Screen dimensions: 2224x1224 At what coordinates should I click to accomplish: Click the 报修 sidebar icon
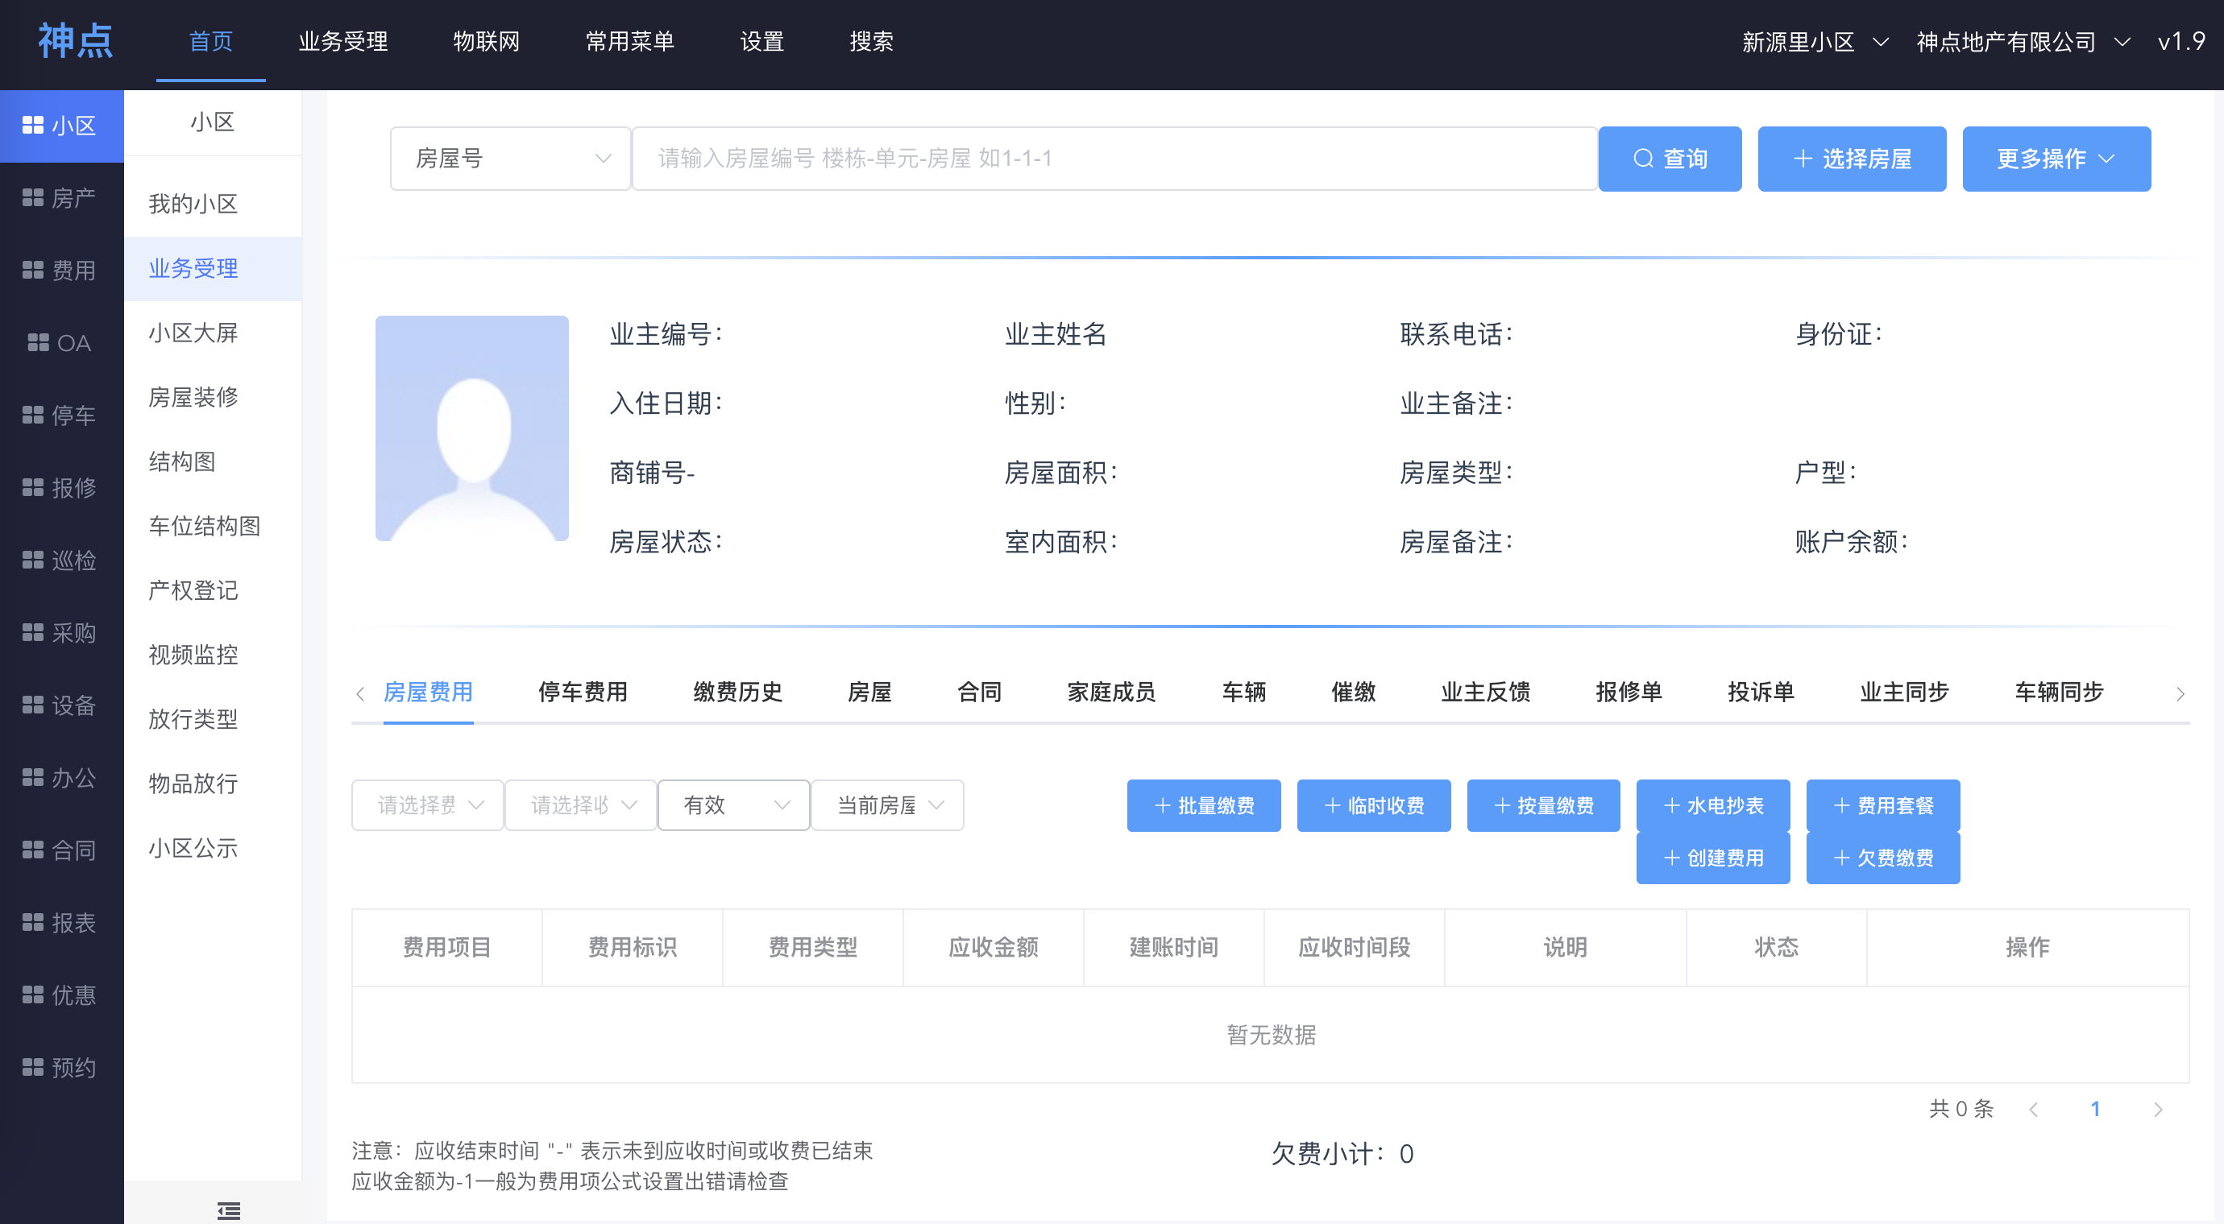pos(33,488)
